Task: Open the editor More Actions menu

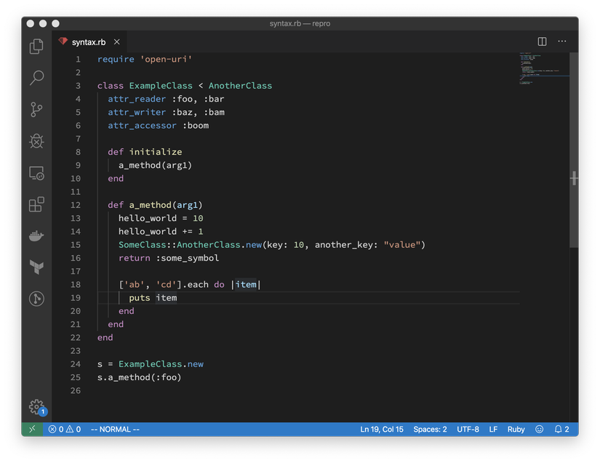Action: [x=561, y=42]
